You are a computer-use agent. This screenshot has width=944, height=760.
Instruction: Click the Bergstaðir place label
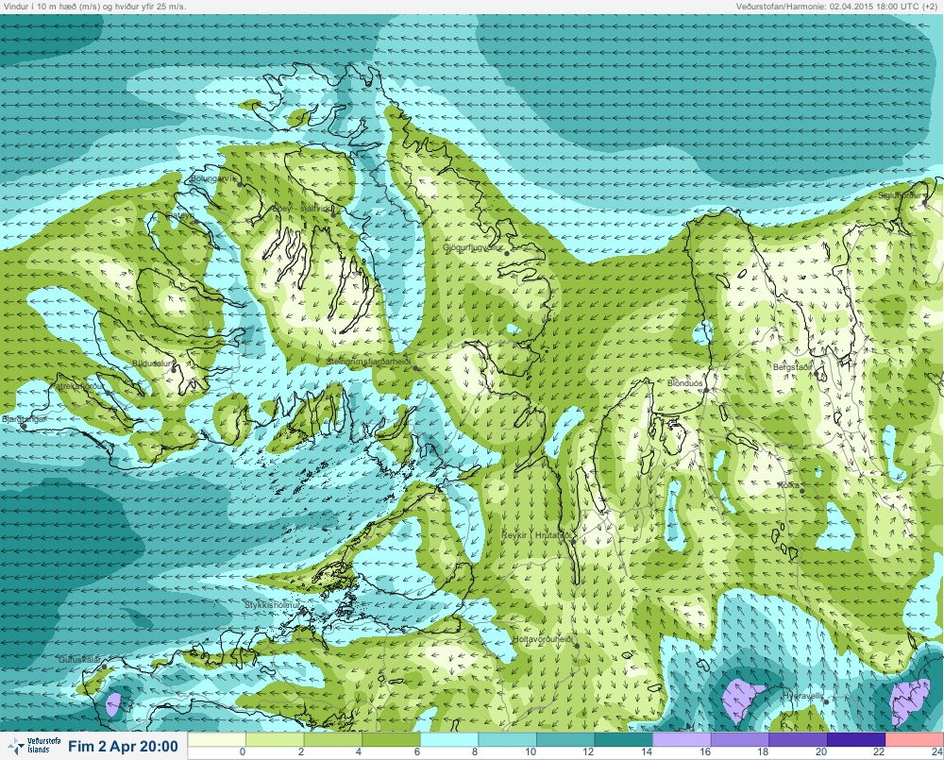click(x=793, y=366)
